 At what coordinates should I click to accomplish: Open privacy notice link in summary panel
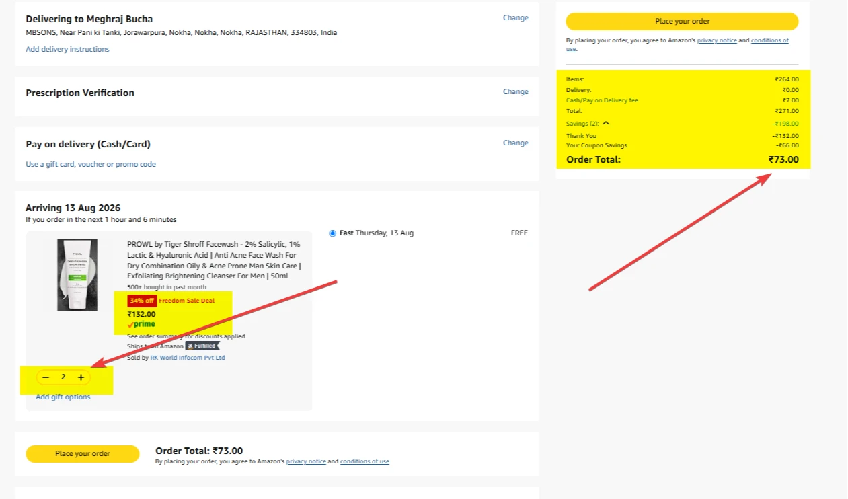(717, 40)
